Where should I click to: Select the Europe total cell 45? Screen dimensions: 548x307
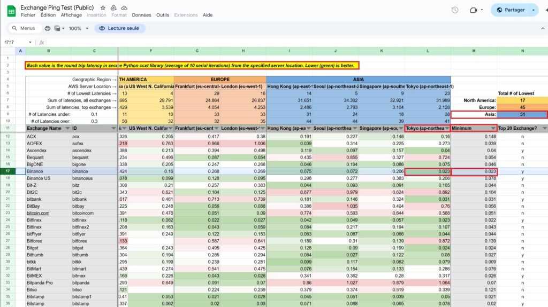[x=522, y=107]
